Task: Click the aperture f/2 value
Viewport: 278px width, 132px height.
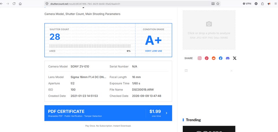Action: [72, 83]
